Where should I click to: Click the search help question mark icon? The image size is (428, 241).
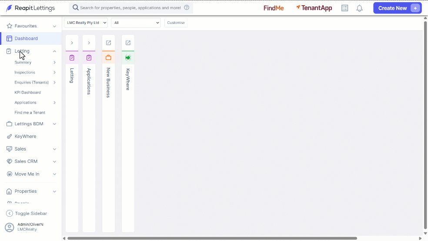(x=187, y=8)
